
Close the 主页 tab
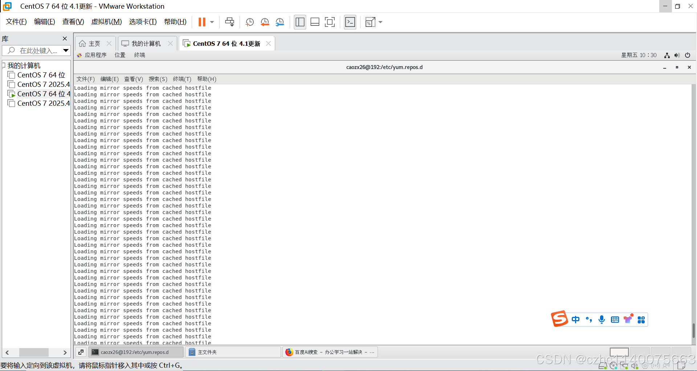(109, 44)
